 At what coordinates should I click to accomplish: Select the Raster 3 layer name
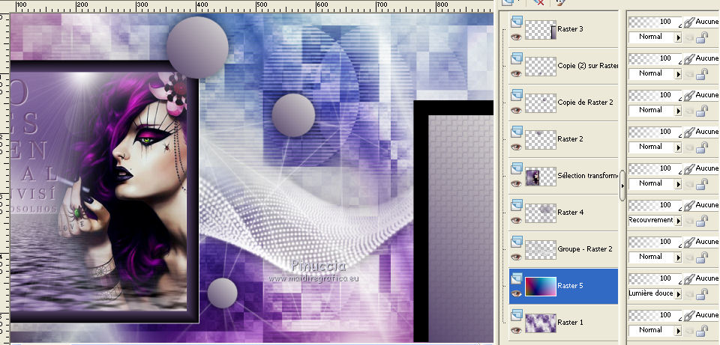point(570,29)
